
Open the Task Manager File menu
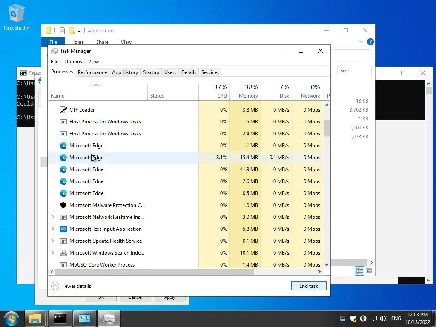pyautogui.click(x=54, y=62)
